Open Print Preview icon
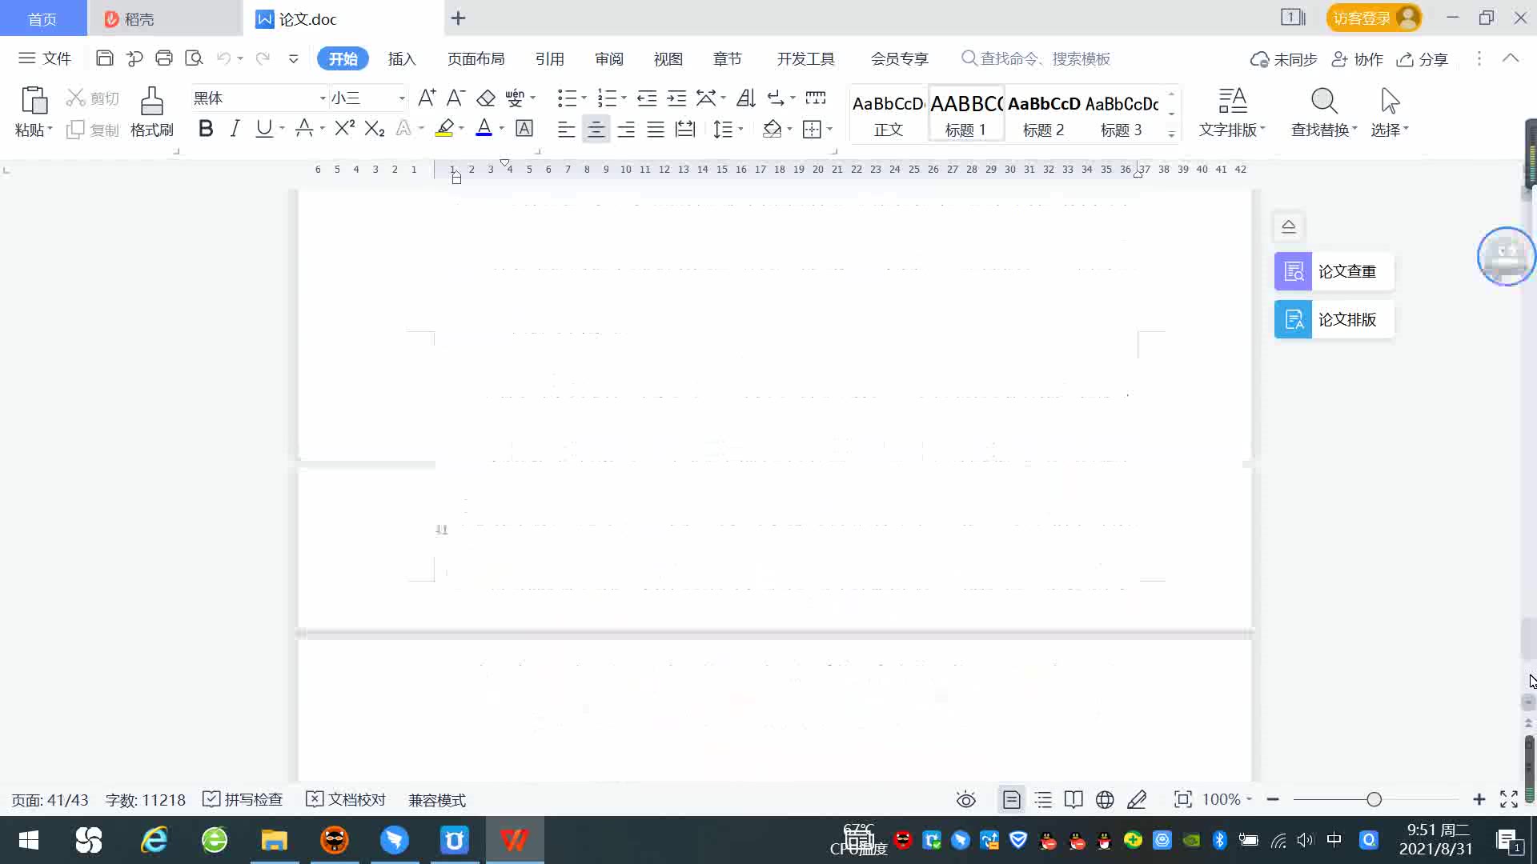The width and height of the screenshot is (1537, 864). click(x=194, y=58)
